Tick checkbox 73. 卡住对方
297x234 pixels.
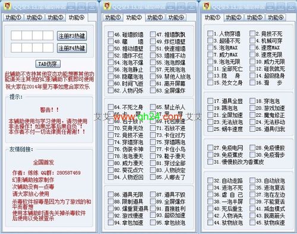pos(153,135)
